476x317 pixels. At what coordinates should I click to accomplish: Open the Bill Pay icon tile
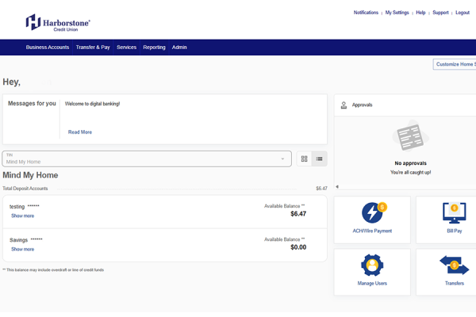pos(454,213)
